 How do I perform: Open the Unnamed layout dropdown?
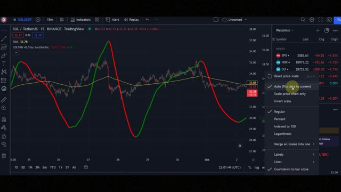[234, 20]
